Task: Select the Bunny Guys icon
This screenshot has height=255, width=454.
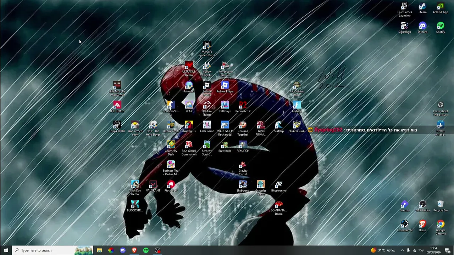Action: click(x=171, y=127)
